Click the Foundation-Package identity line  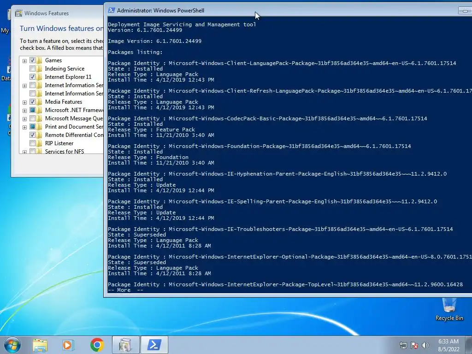[x=259, y=146]
